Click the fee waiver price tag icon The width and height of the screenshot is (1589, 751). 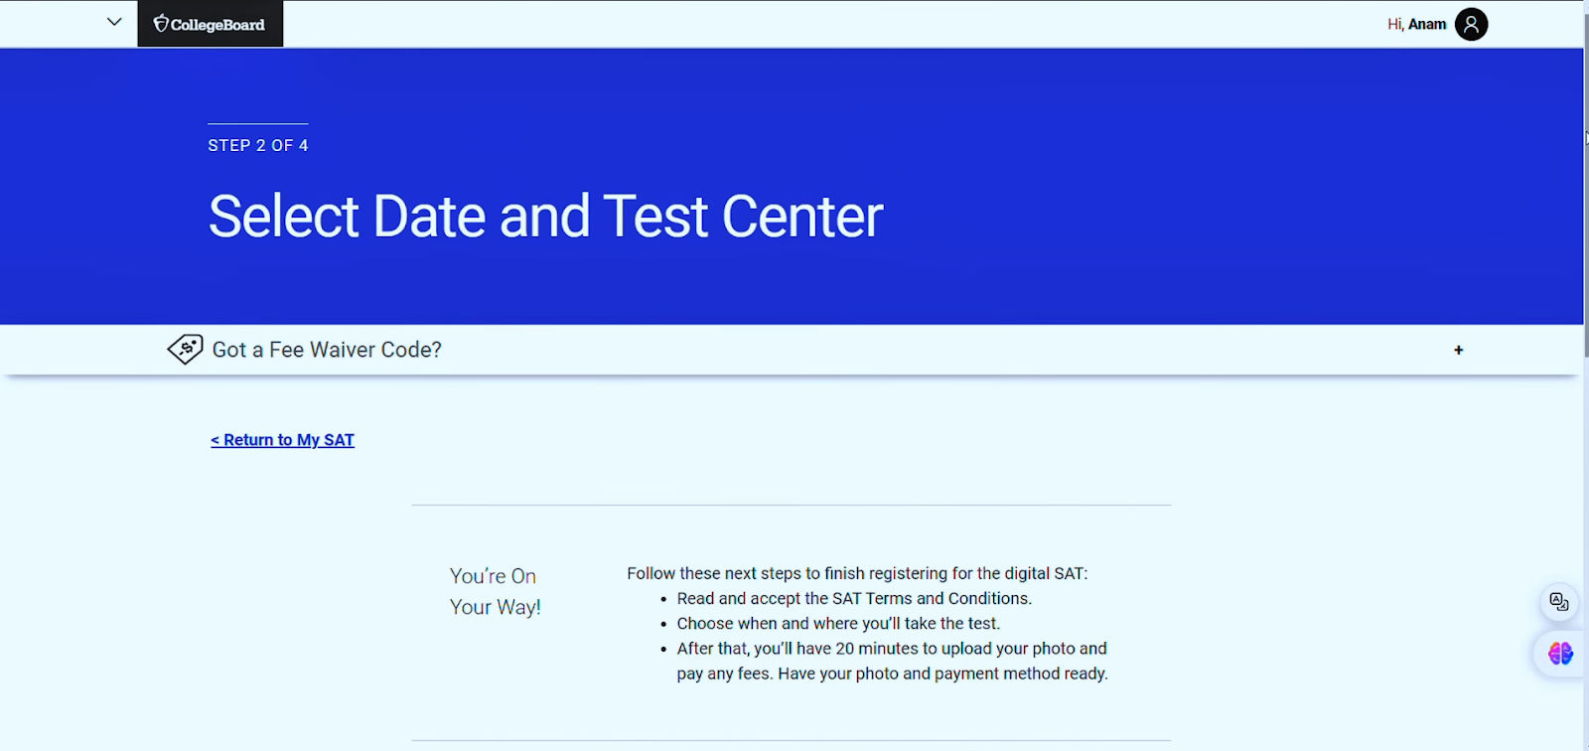click(x=185, y=349)
